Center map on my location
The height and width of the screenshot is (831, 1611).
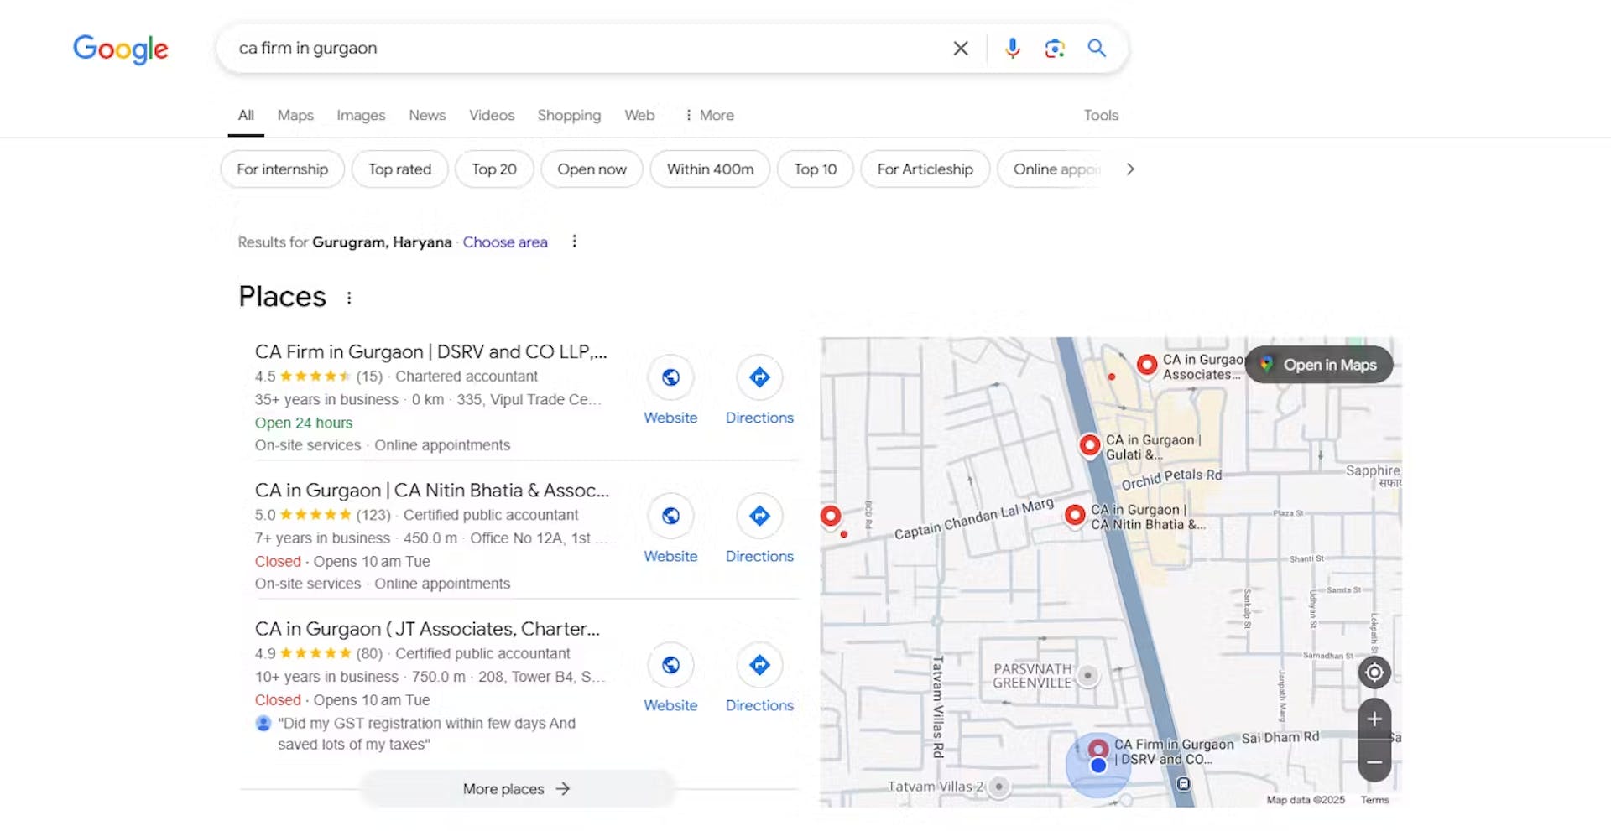pos(1374,673)
